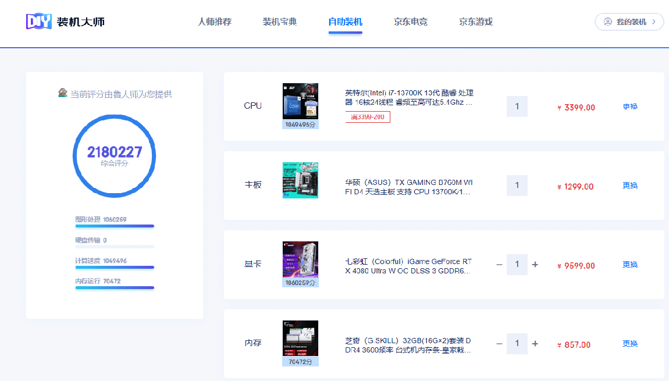Click the 图形处理 score progress bar
This screenshot has height=381, width=669.
click(x=115, y=226)
